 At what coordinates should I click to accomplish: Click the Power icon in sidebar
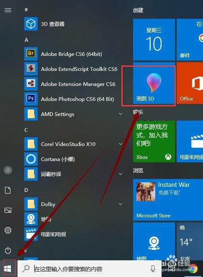[8, 250]
